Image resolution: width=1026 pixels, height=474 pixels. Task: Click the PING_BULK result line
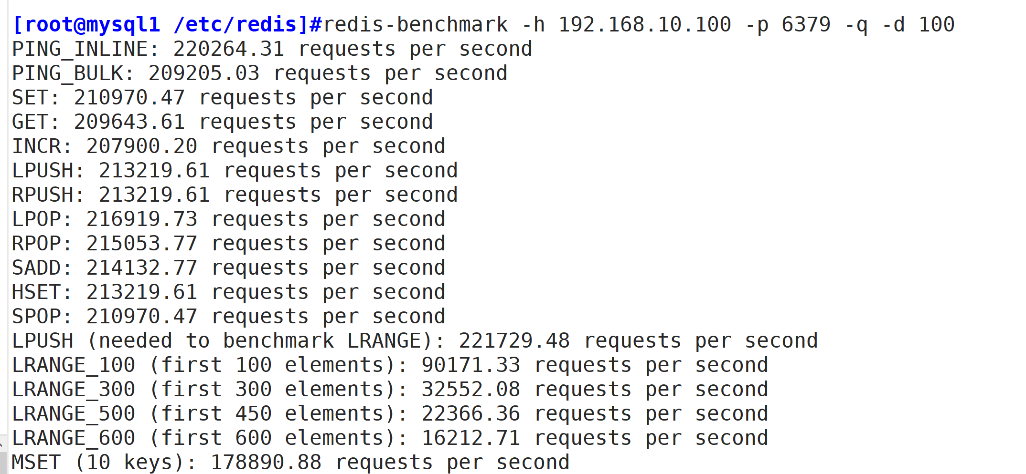[x=260, y=73]
